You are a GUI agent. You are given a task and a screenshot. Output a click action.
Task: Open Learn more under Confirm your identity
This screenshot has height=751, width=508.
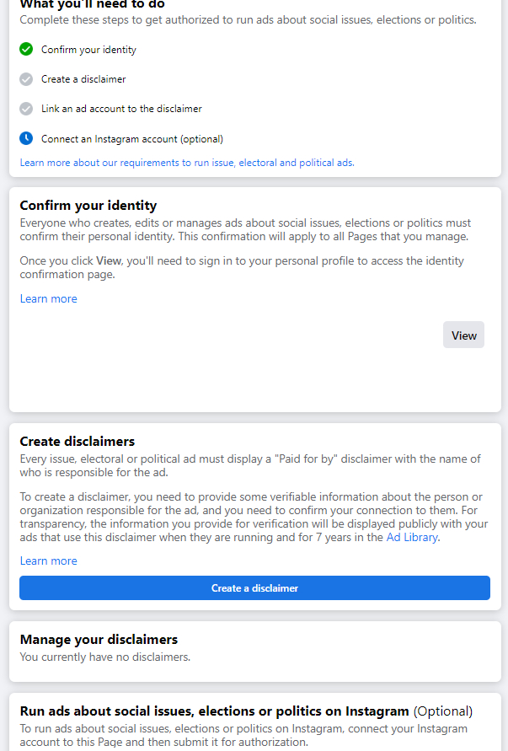(x=48, y=299)
